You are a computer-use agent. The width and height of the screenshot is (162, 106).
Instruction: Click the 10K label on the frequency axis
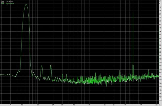coord(141,105)
